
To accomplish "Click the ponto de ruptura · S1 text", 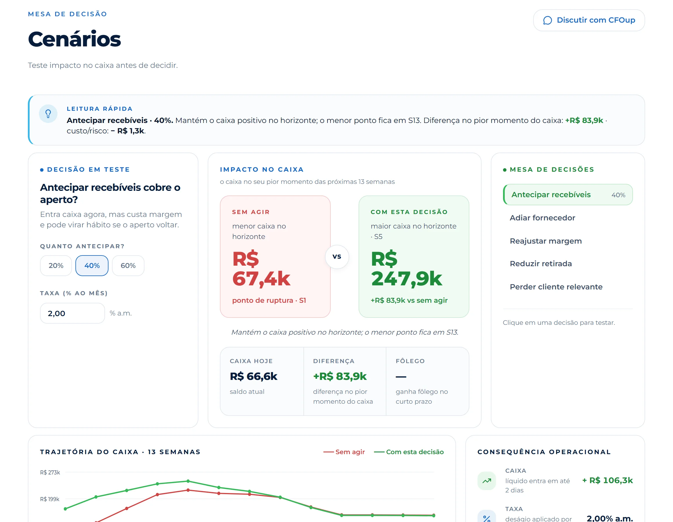I will pos(269,300).
